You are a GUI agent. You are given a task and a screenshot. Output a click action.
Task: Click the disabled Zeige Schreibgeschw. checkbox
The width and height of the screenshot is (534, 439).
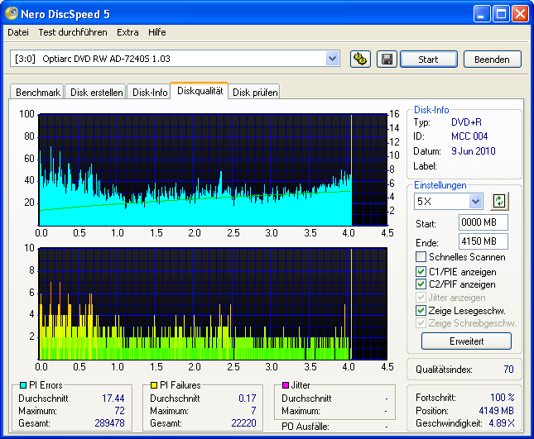tap(421, 323)
